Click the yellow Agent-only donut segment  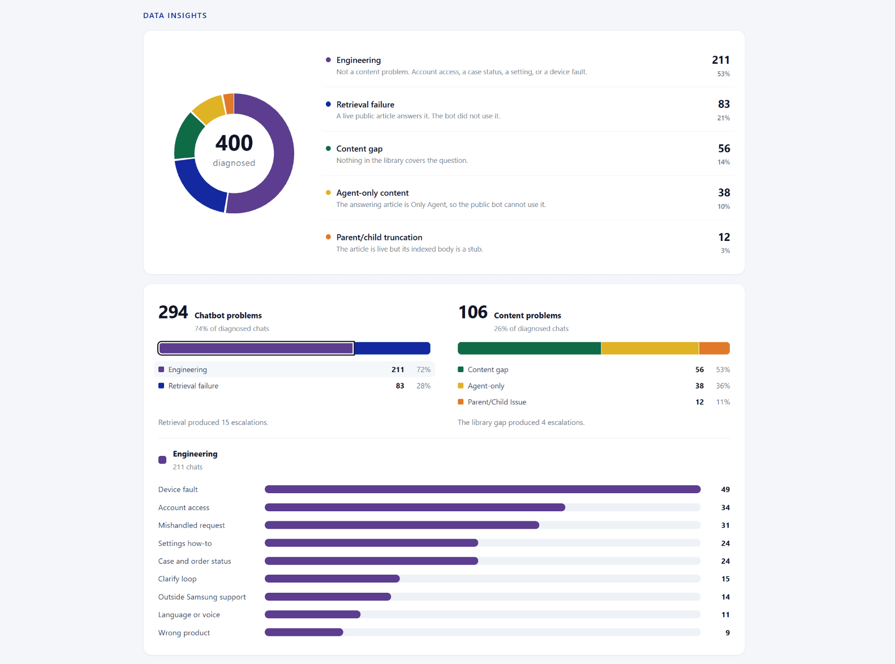210,109
